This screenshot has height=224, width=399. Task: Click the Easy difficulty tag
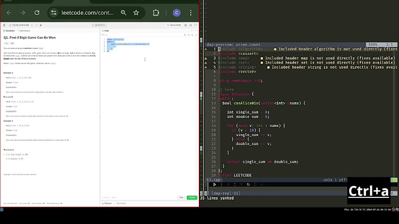coord(6,43)
